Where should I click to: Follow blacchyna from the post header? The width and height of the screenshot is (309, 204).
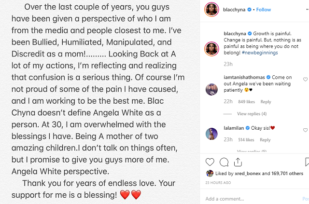coord(264,10)
